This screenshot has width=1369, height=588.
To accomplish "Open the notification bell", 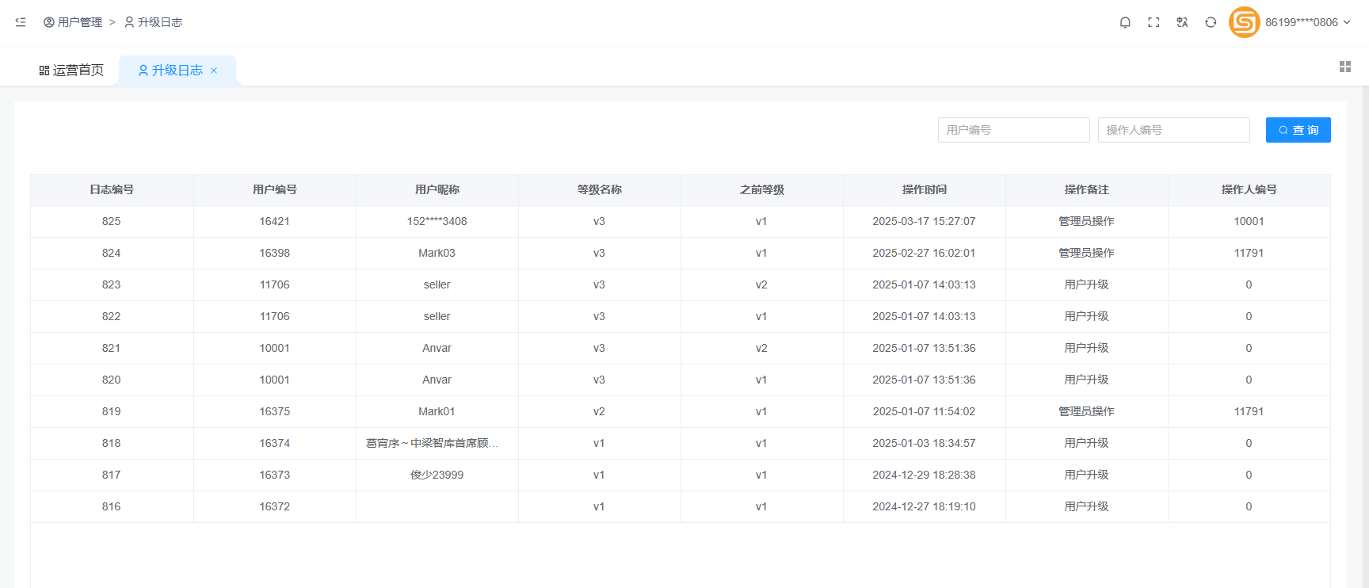I will (1125, 22).
